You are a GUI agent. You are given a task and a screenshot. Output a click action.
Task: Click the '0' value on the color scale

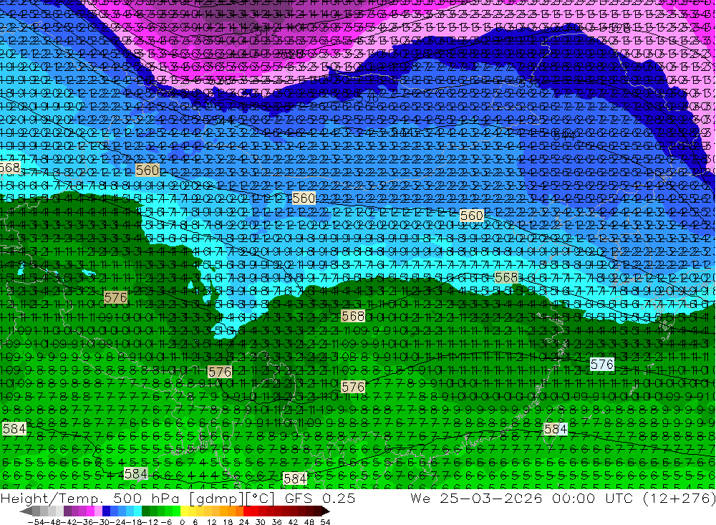click(x=182, y=522)
